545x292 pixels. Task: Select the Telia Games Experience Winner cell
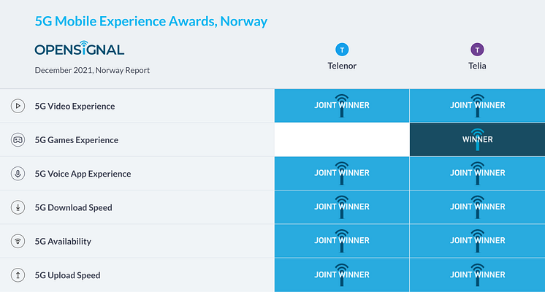pos(477,139)
